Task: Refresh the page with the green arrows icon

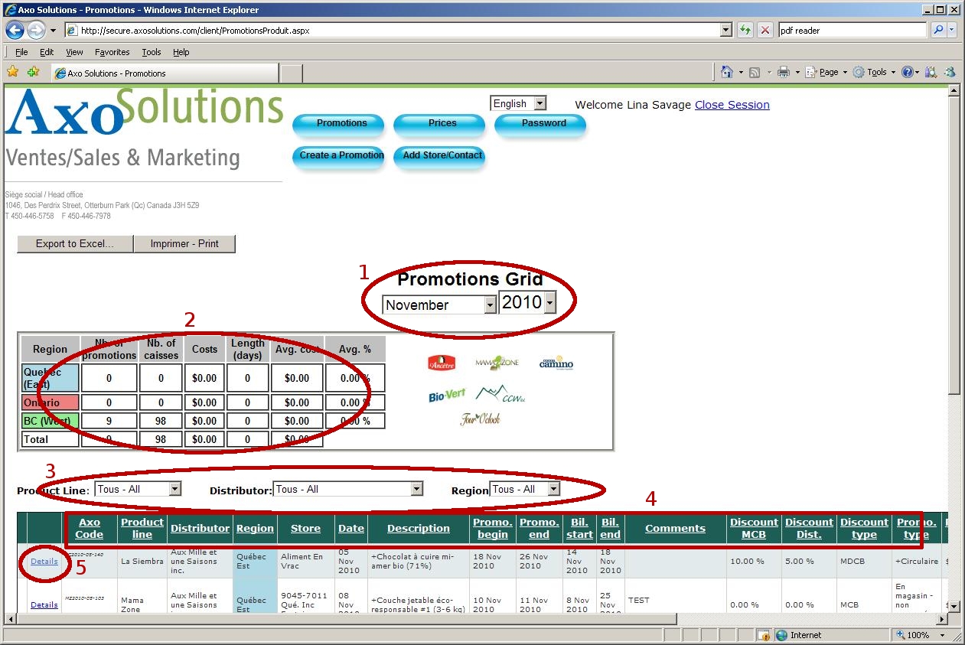Action: coord(745,31)
